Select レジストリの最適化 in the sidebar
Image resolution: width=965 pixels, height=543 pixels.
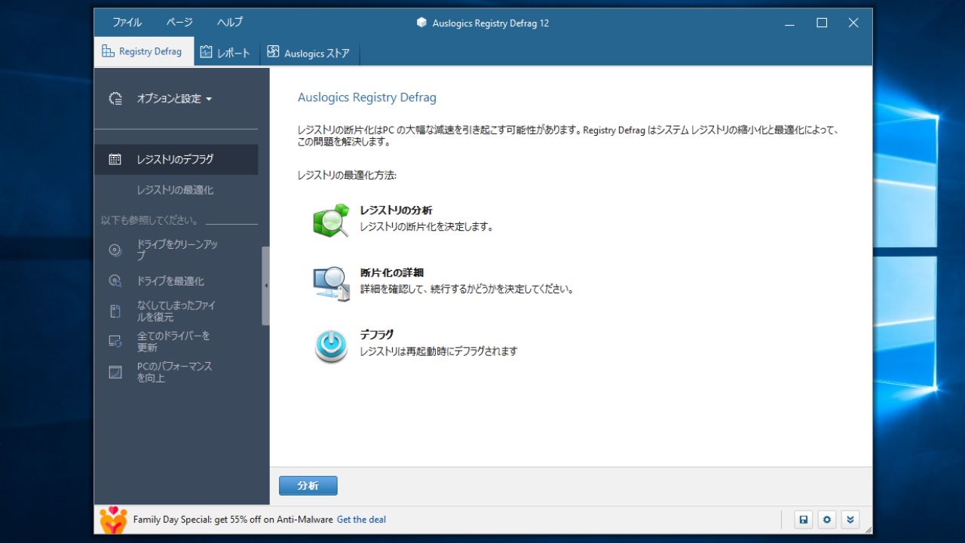click(176, 190)
